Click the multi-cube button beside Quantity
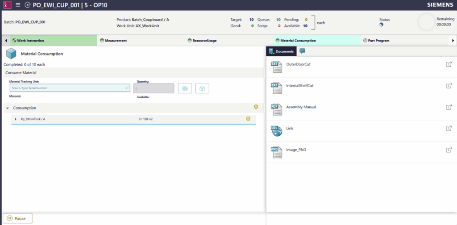This screenshot has height=225, width=457. click(x=184, y=88)
